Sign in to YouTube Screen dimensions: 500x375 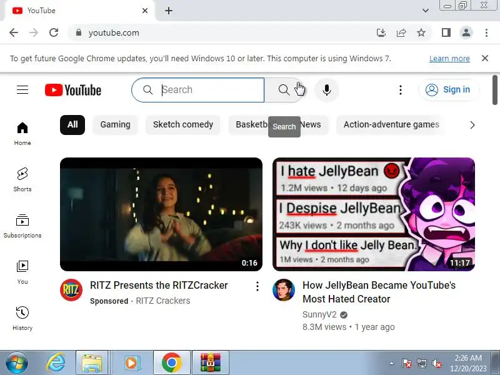click(449, 90)
